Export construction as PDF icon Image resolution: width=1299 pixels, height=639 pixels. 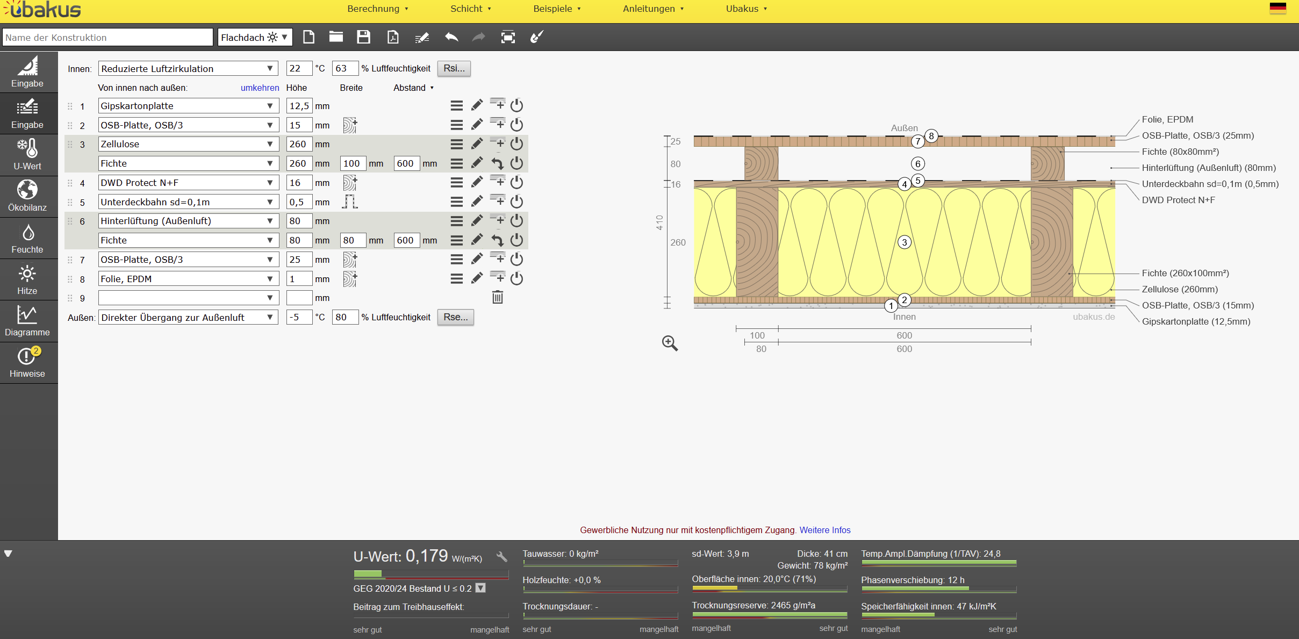click(x=393, y=37)
